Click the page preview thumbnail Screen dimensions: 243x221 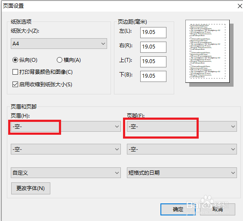(207, 51)
